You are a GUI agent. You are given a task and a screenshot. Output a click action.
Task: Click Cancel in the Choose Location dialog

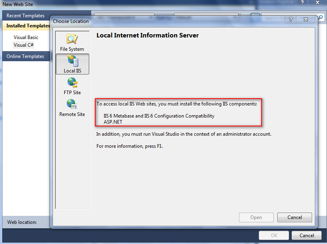tap(294, 217)
